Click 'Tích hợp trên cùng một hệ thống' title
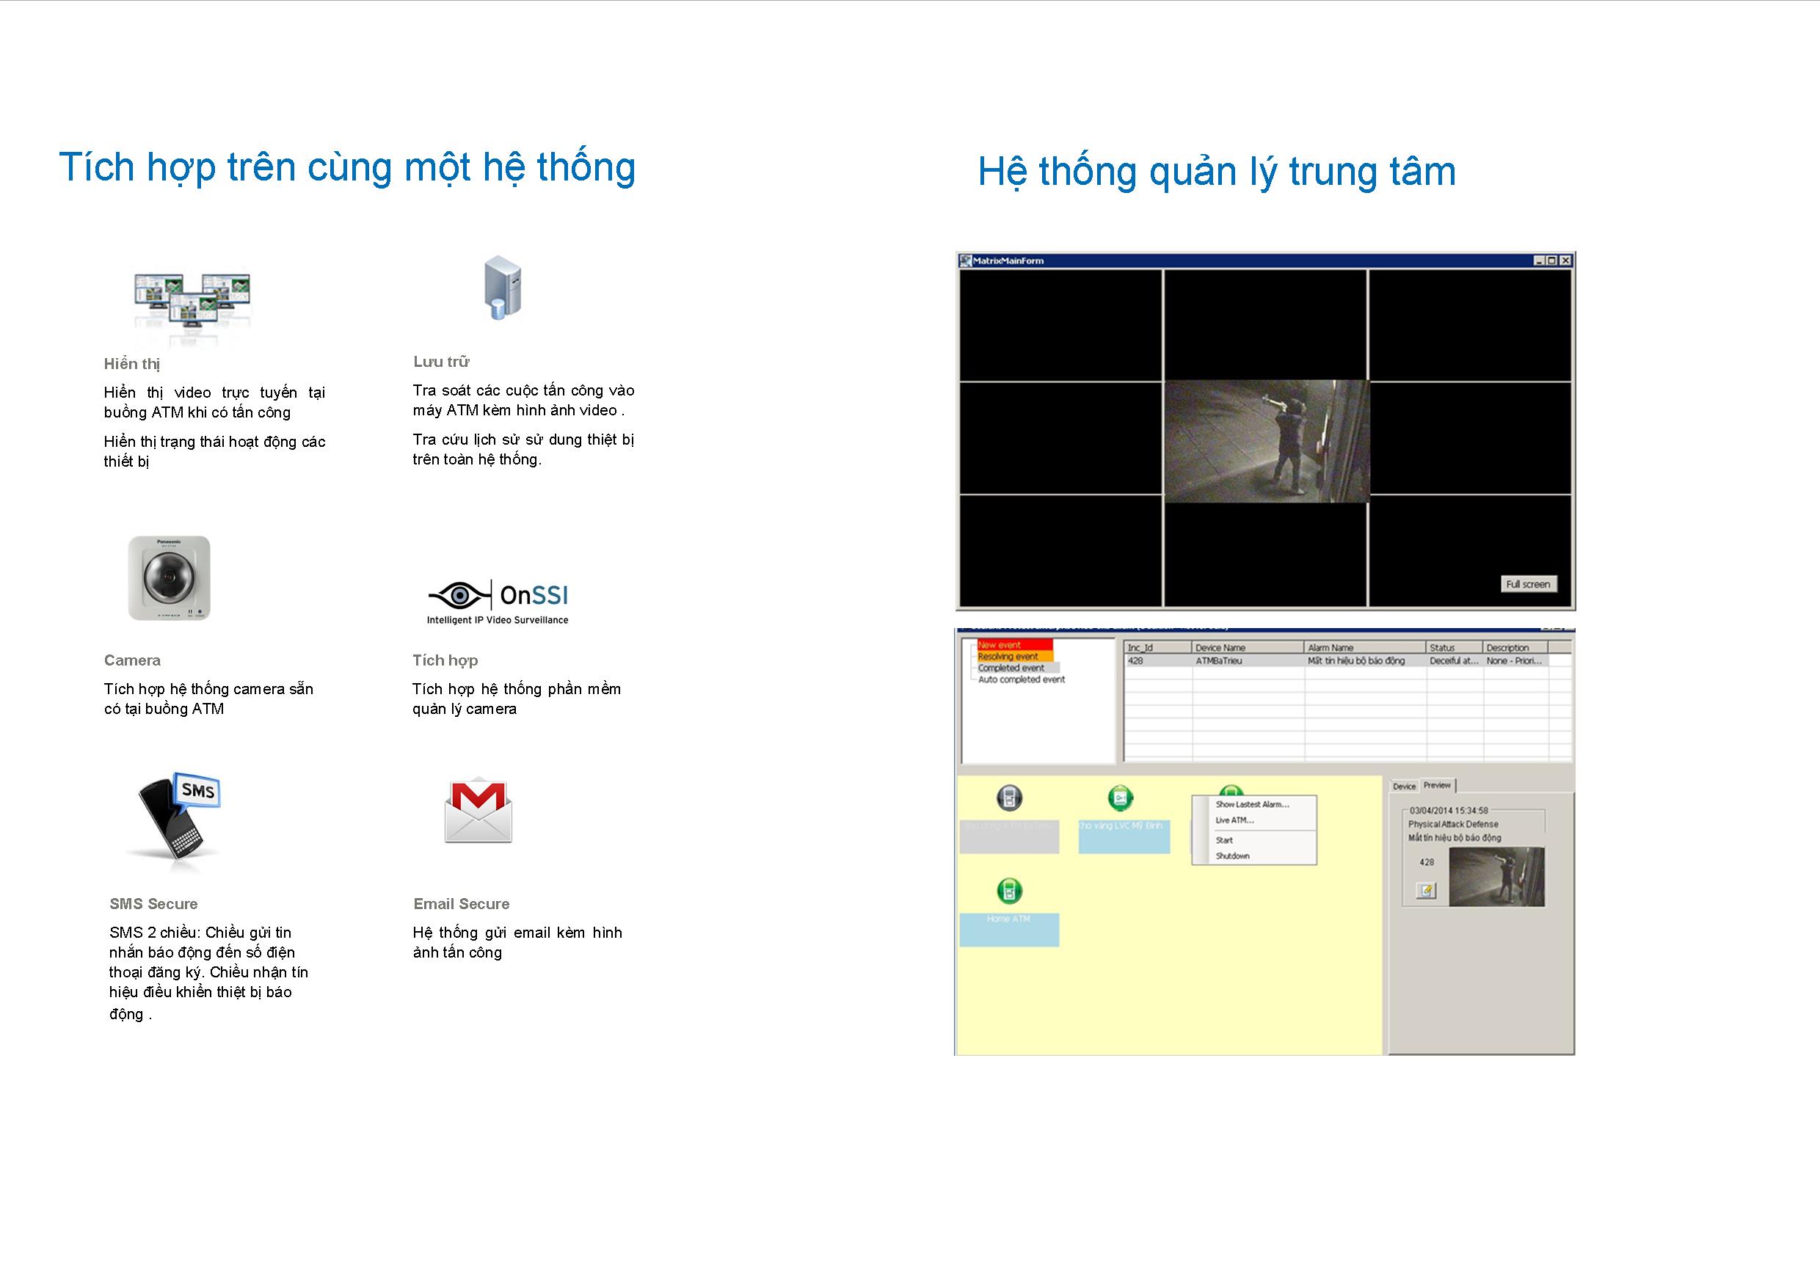The width and height of the screenshot is (1820, 1287). point(347,167)
